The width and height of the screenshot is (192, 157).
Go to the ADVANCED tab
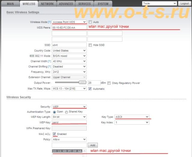point(66,4)
